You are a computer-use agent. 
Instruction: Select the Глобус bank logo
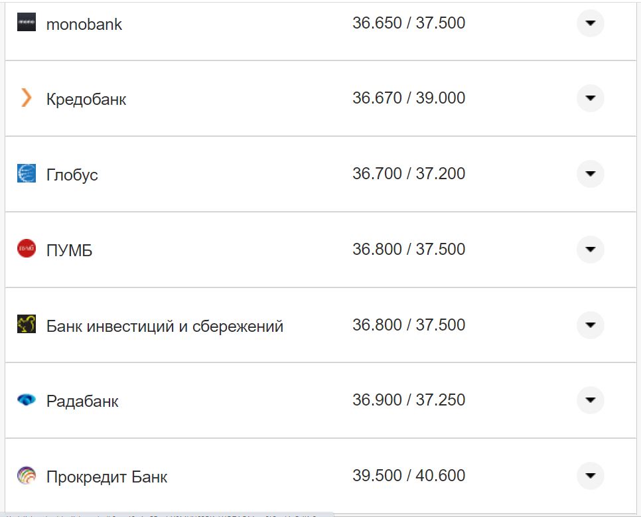pos(25,174)
